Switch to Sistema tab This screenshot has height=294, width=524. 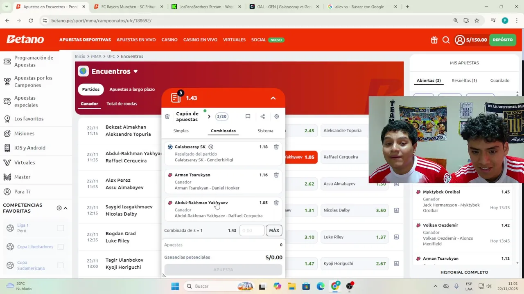(x=265, y=131)
